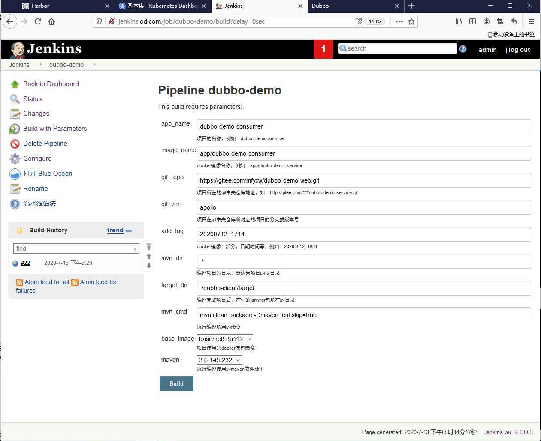The width and height of the screenshot is (541, 441).
Task: Click the build history page-down arrow
Action: [x=149, y=266]
